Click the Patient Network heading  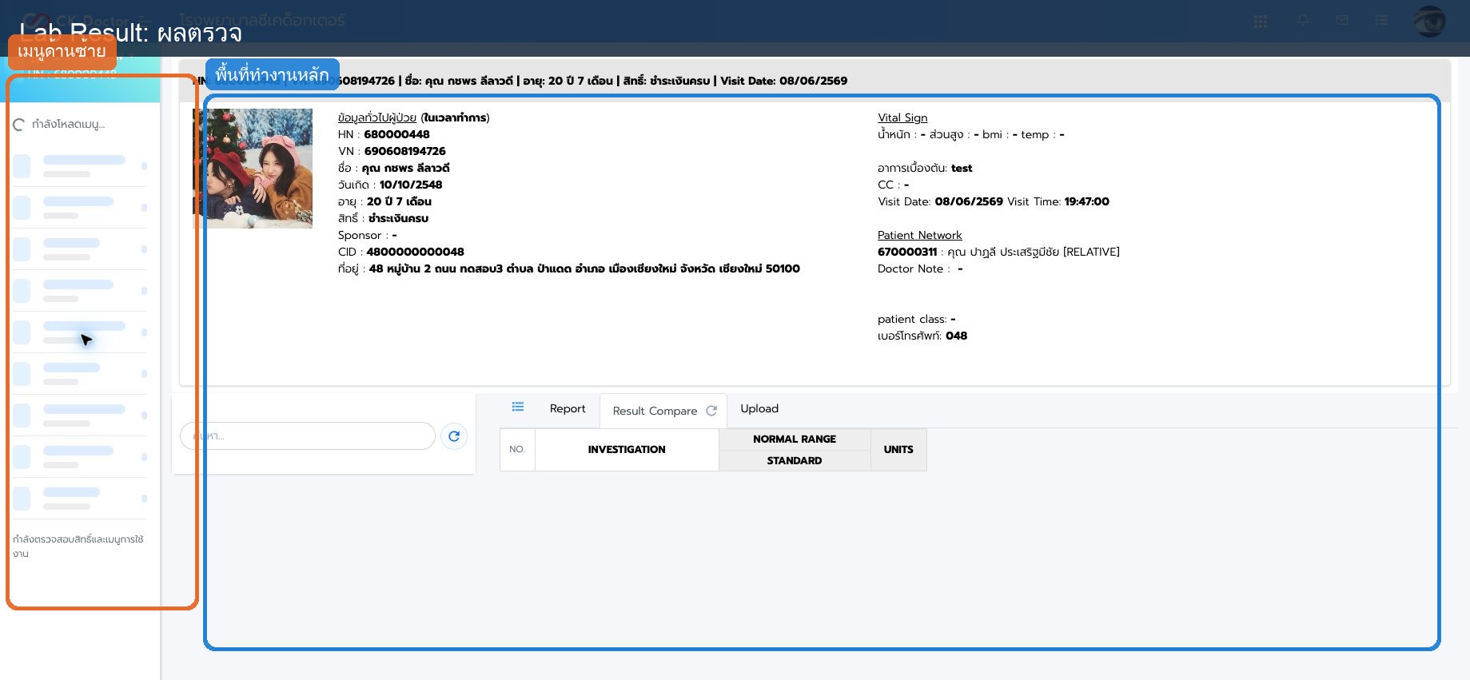tap(920, 235)
